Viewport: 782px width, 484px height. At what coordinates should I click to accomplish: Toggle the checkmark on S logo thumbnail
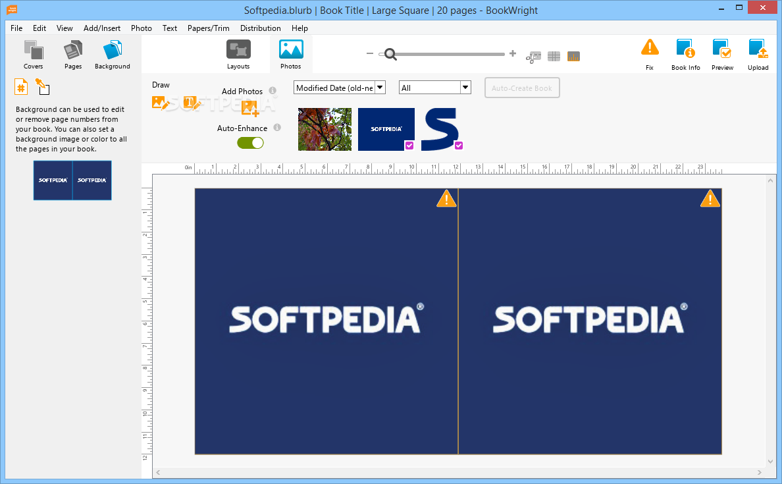(459, 146)
